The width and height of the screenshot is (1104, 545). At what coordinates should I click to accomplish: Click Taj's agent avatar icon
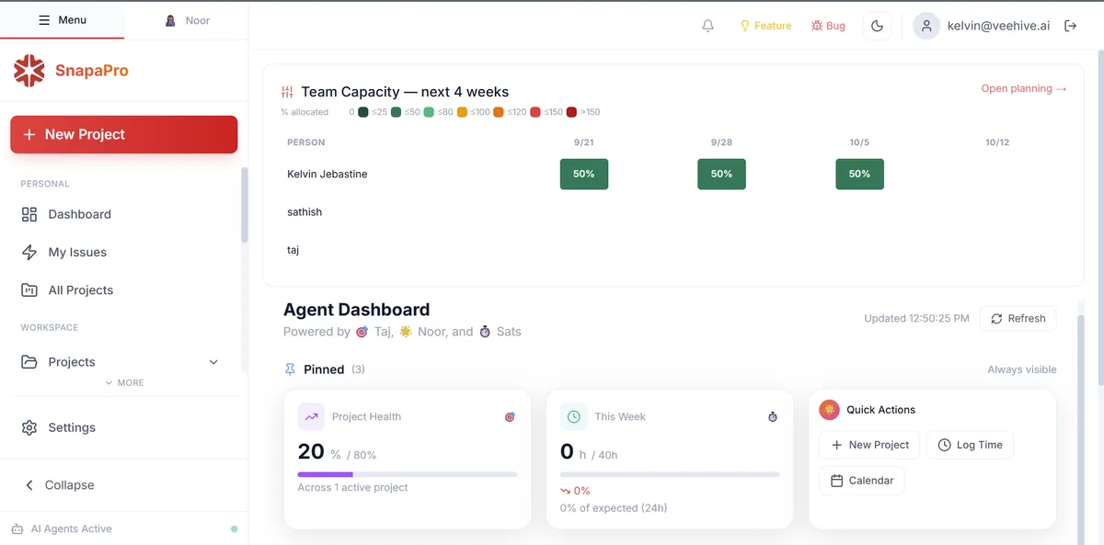pyautogui.click(x=362, y=332)
